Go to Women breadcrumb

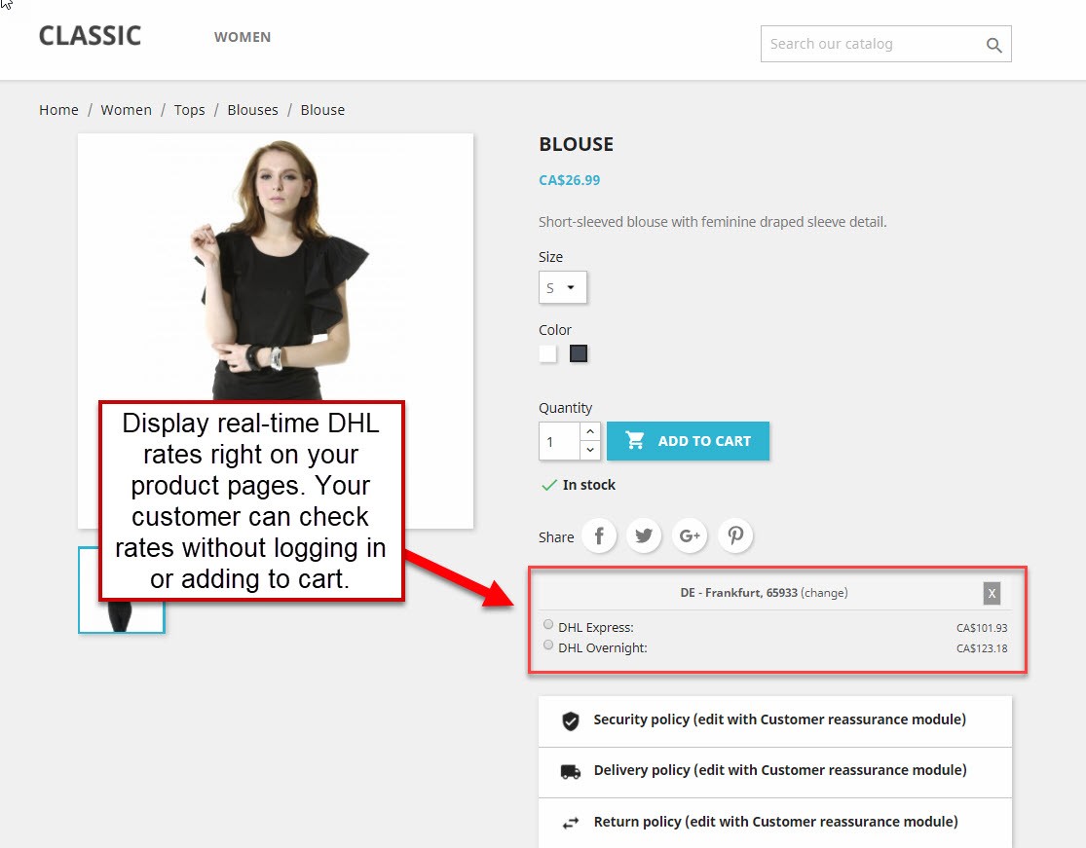coord(126,110)
